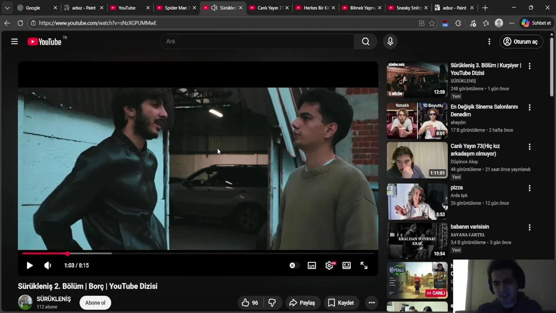Switch to the Bilmek Yapmak tab
This screenshot has height=313, width=556.
coord(362,8)
